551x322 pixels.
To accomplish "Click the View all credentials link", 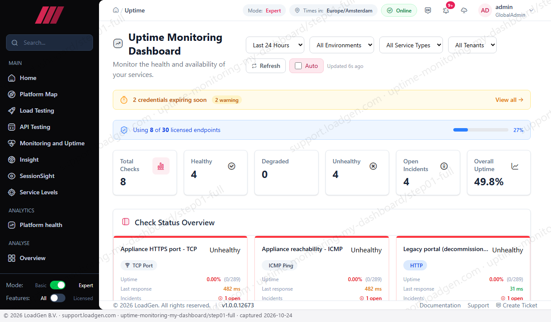I will point(509,100).
